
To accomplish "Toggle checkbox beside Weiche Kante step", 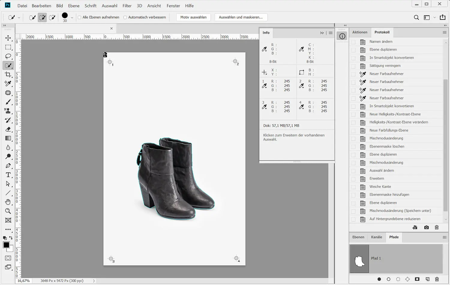I will 353,187.
